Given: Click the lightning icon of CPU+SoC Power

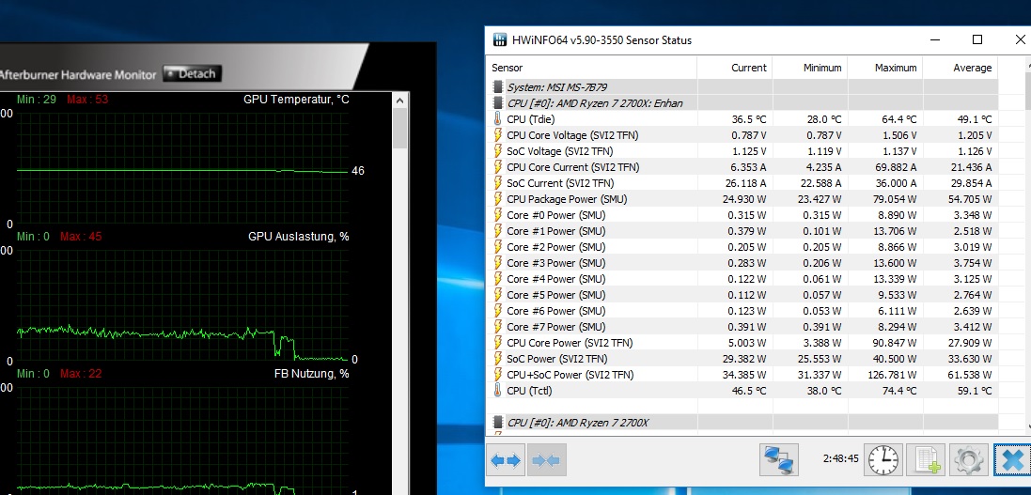Looking at the screenshot, I should point(498,375).
